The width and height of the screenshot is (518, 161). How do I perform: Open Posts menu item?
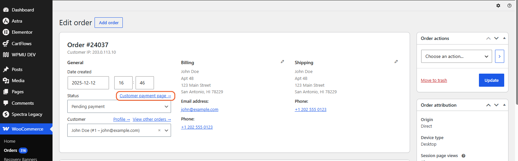point(26,69)
